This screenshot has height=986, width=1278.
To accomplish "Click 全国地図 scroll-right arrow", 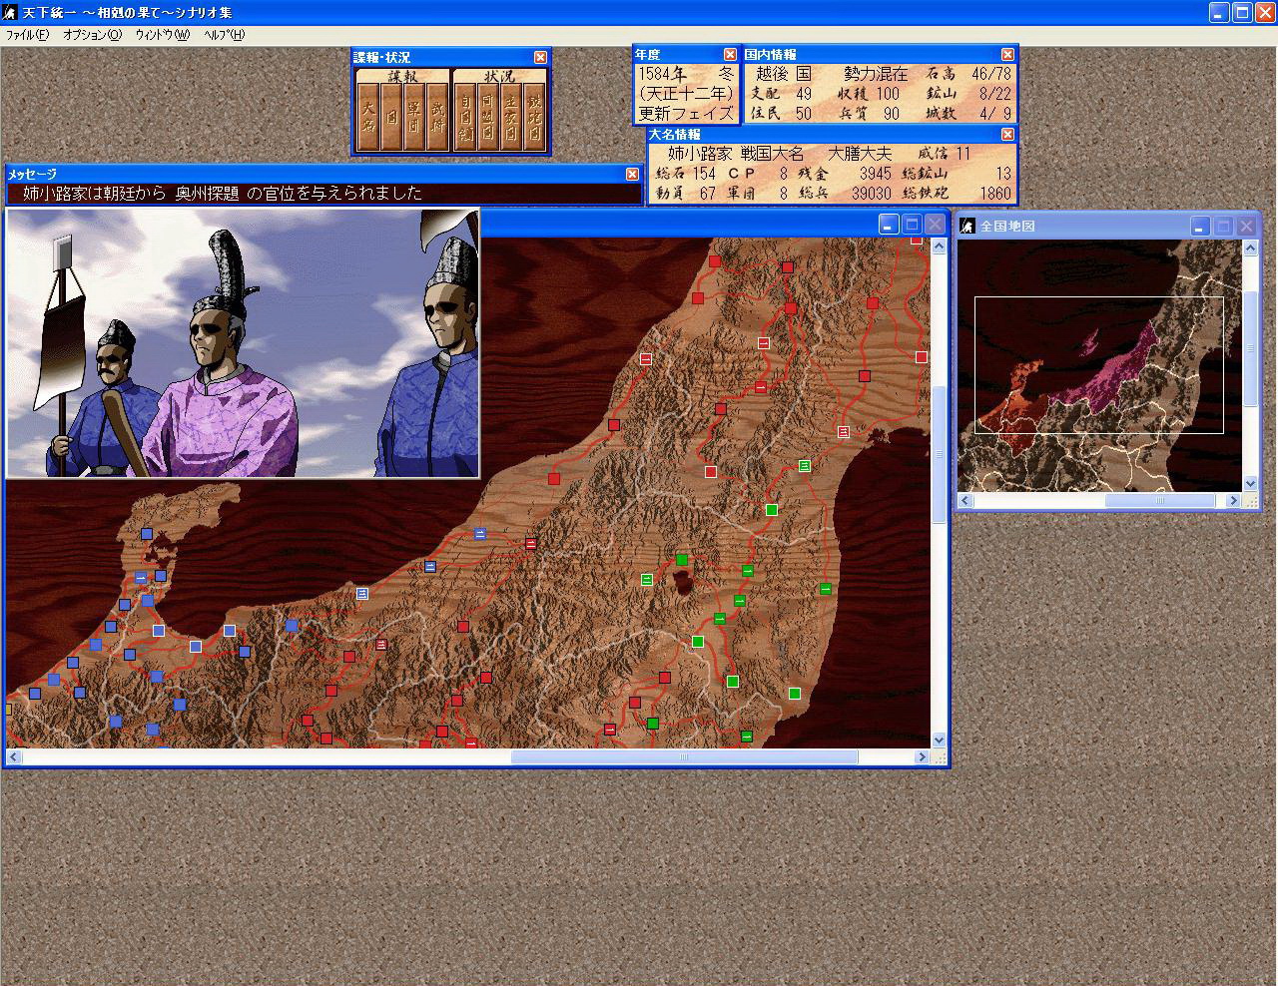I will click(1235, 501).
